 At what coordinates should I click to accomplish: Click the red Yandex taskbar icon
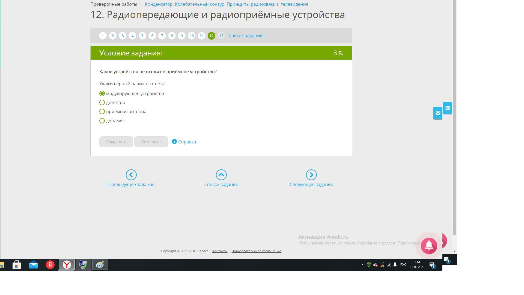[x=50, y=265]
